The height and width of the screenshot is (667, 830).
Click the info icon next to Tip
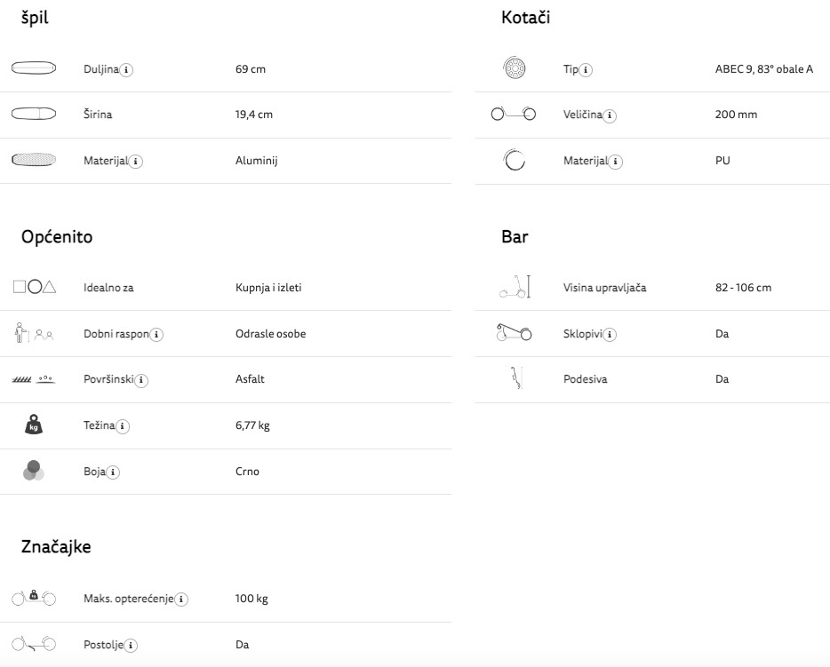(x=586, y=70)
